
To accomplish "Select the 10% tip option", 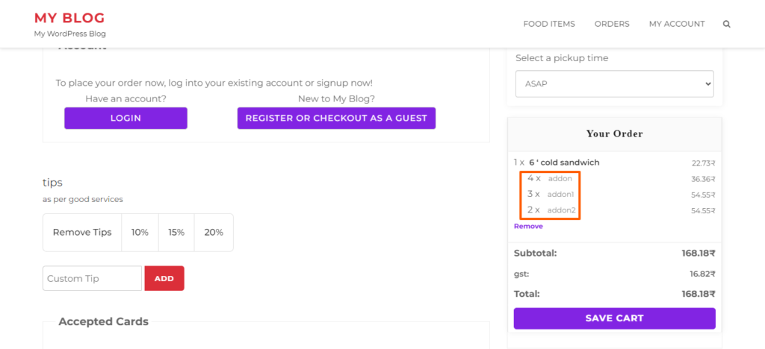I will click(140, 233).
